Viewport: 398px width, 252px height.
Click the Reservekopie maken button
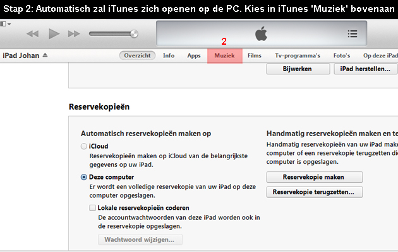tap(315, 177)
